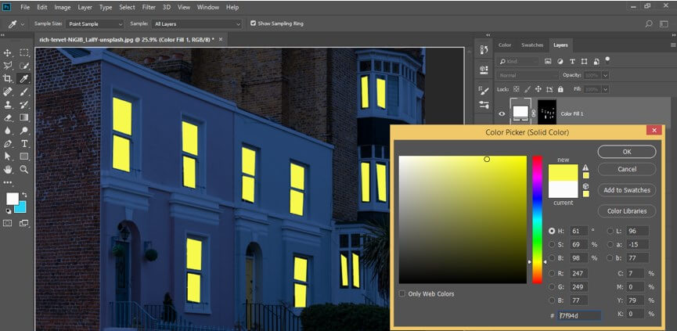The width and height of the screenshot is (677, 331).
Task: Open the Properties panel icon
Action: point(484,70)
